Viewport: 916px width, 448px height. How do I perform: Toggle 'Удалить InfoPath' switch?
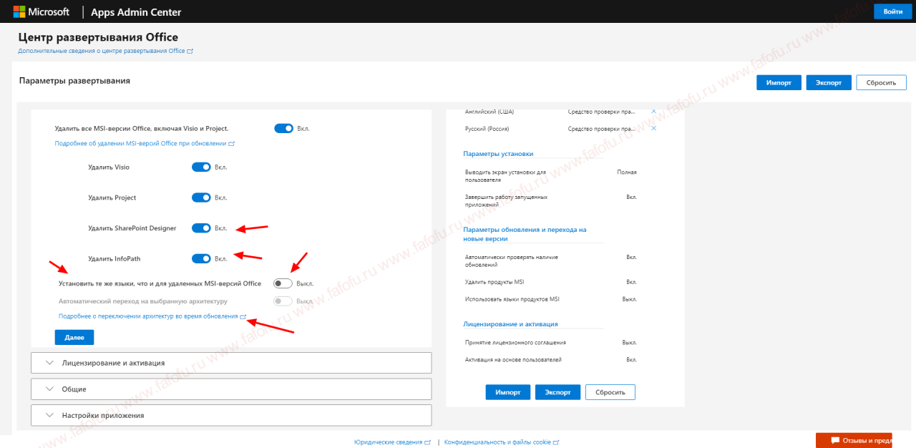pos(201,258)
